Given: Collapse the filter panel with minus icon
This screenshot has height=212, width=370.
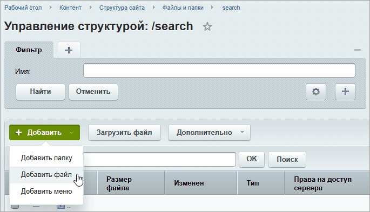Looking at the screenshot, I should coord(357,50).
